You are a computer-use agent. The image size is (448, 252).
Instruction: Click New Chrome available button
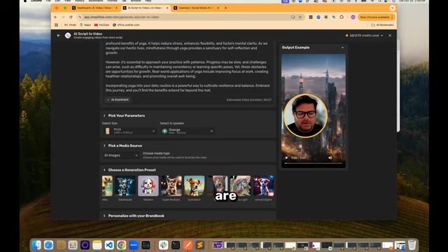[376, 17]
